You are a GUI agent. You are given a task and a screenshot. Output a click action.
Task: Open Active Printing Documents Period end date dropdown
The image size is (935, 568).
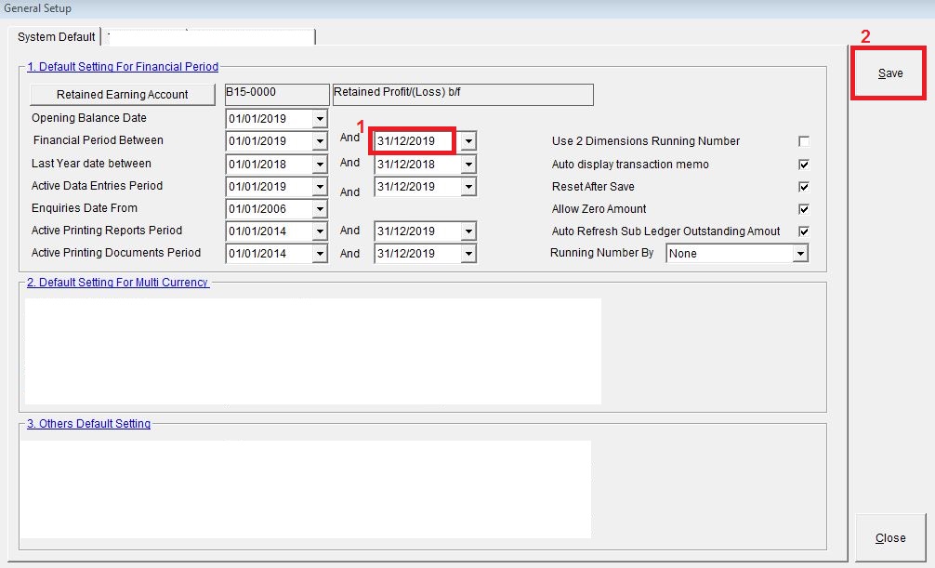(468, 254)
